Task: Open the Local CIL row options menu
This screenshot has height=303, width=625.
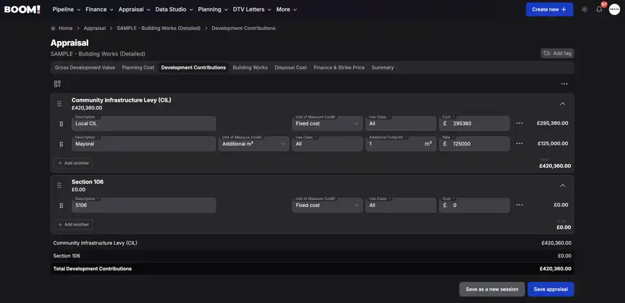Action: coord(519,123)
